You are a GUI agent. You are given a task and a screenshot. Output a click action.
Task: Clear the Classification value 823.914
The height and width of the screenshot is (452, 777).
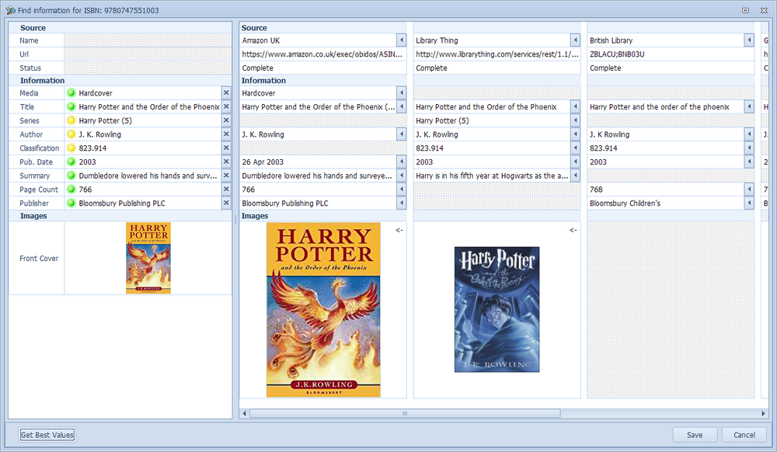tap(226, 148)
